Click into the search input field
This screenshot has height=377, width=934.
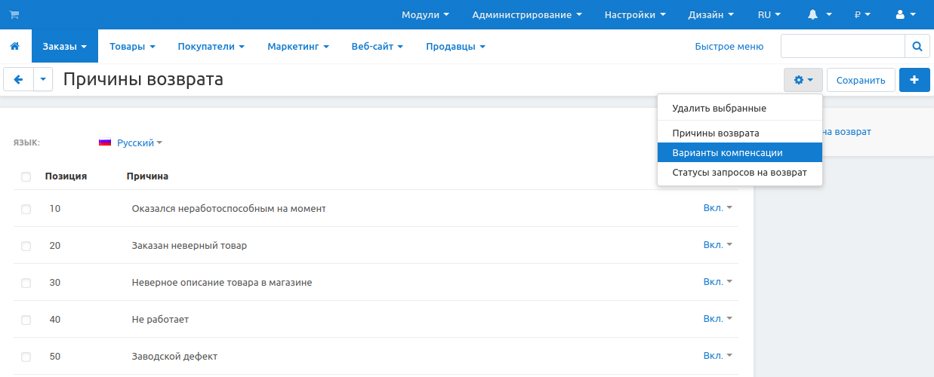coord(842,46)
